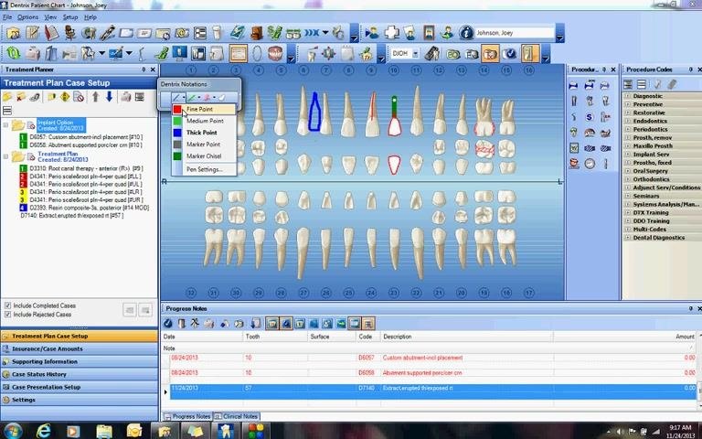Click the blue up arrow in Treatment Plan toolbar
The image size is (702, 439).
[x=95, y=97]
